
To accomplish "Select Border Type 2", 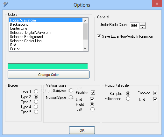I will pos(36,97).
